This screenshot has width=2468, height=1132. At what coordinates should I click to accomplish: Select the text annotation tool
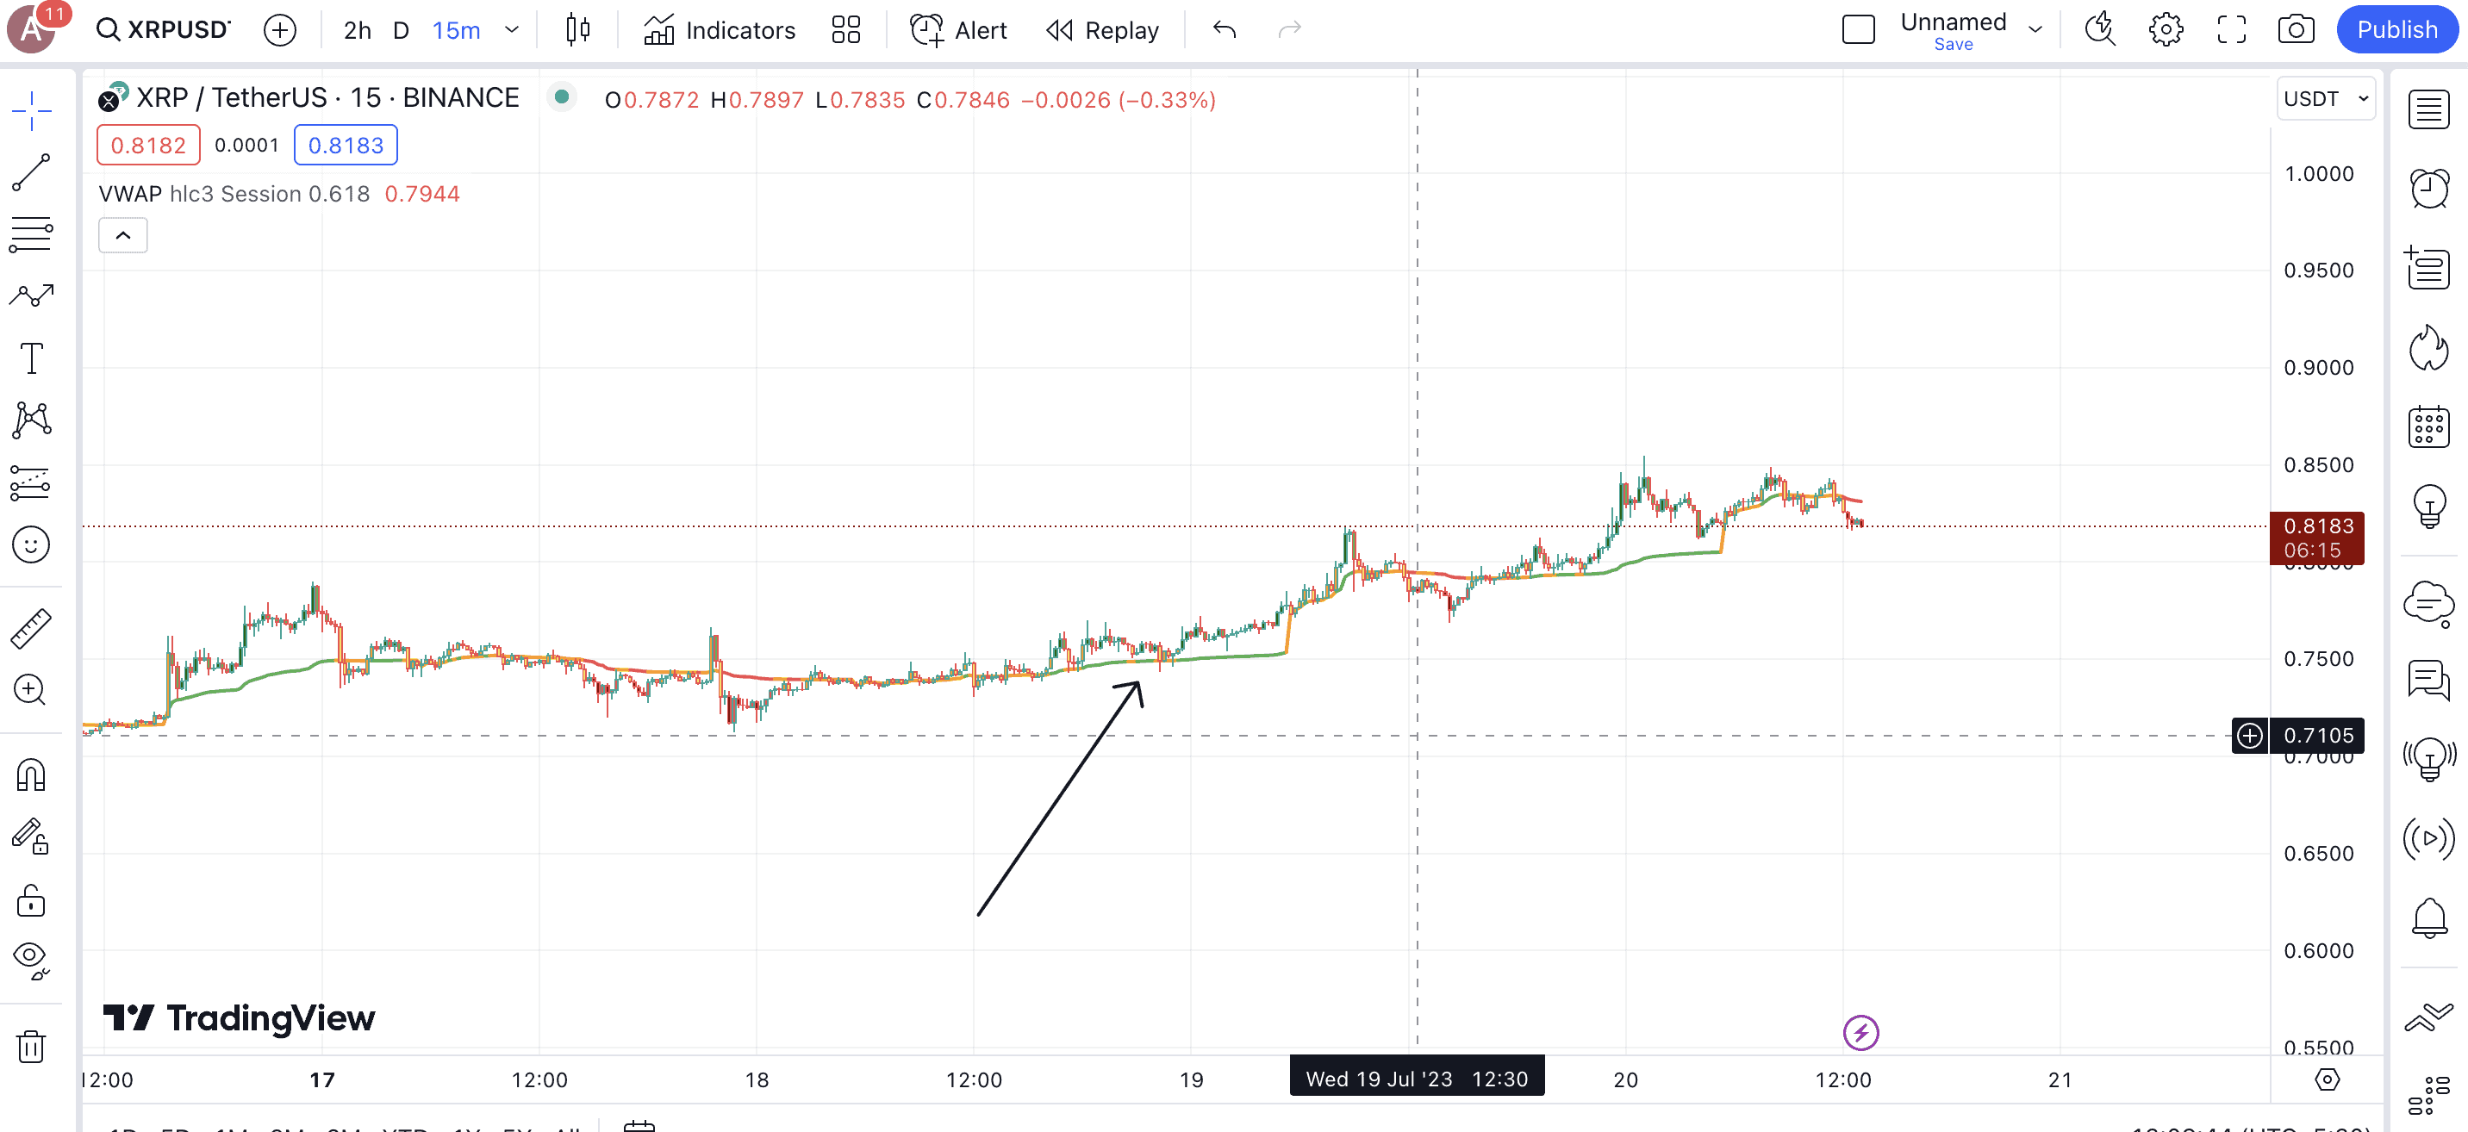(31, 358)
